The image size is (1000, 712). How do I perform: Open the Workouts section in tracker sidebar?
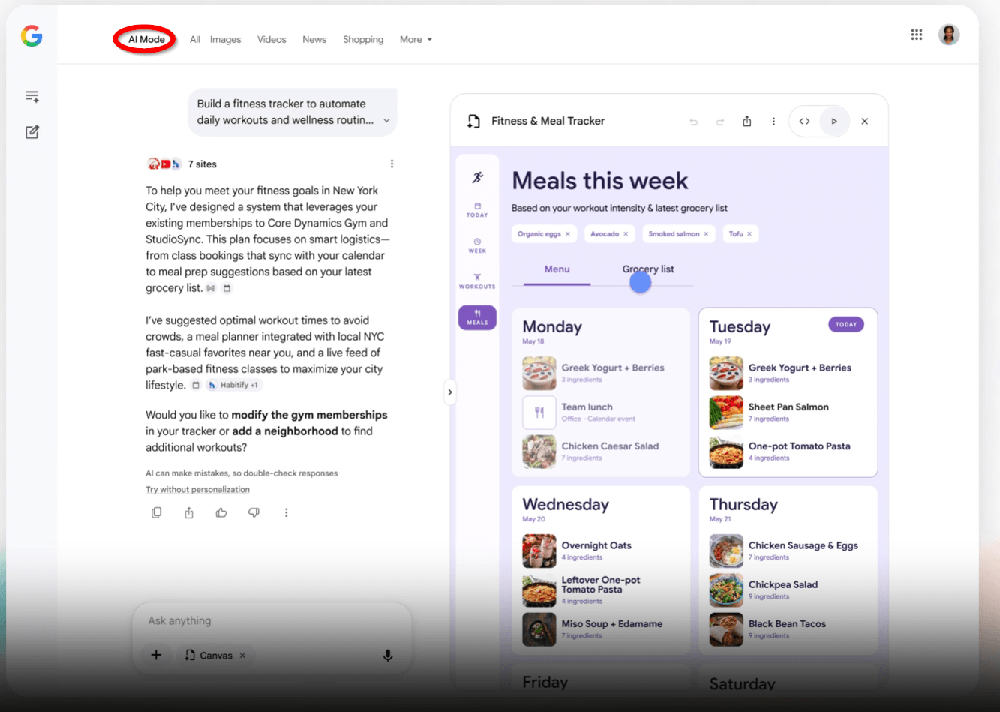click(477, 281)
